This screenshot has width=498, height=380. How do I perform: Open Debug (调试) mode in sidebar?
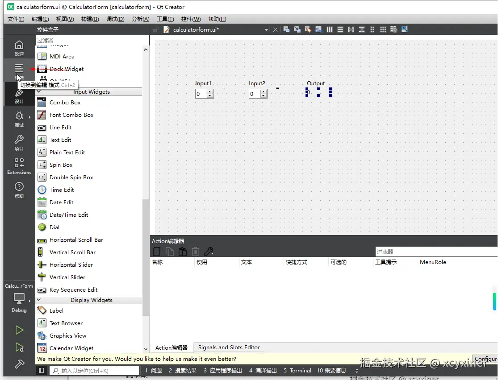19,119
